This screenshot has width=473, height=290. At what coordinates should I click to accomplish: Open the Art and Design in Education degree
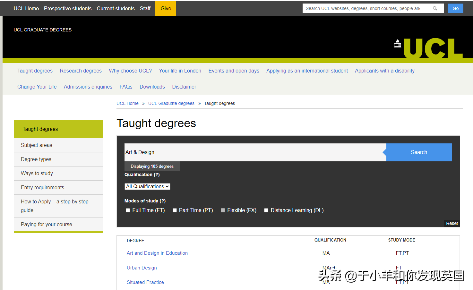pyautogui.click(x=157, y=253)
